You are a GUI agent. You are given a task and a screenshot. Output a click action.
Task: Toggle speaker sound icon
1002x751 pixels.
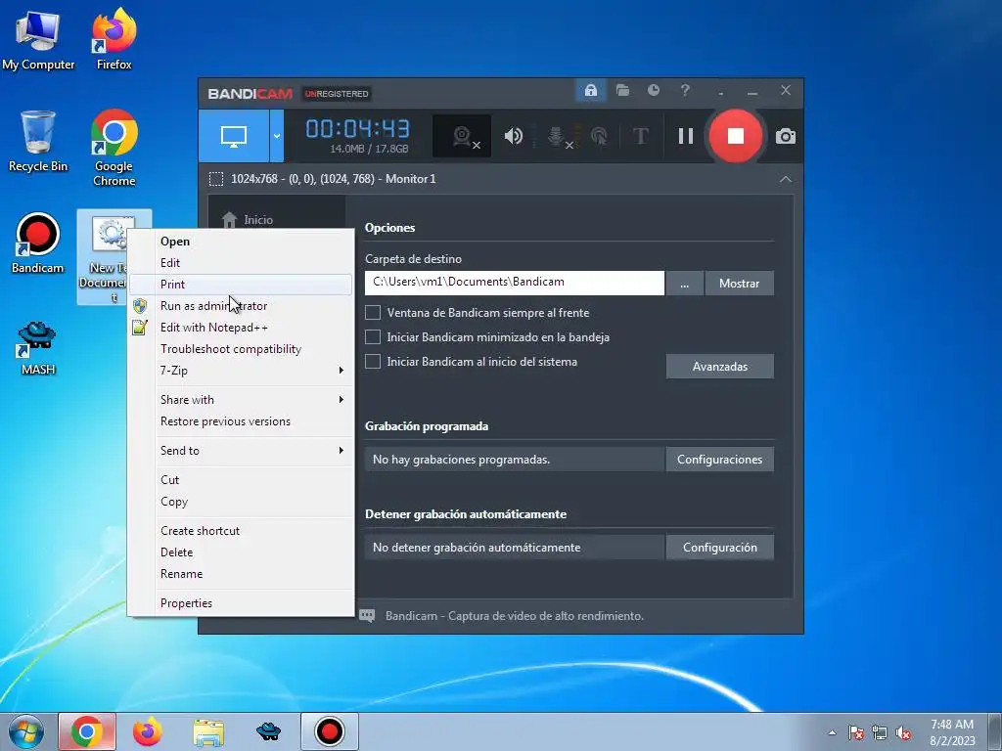[x=513, y=136]
